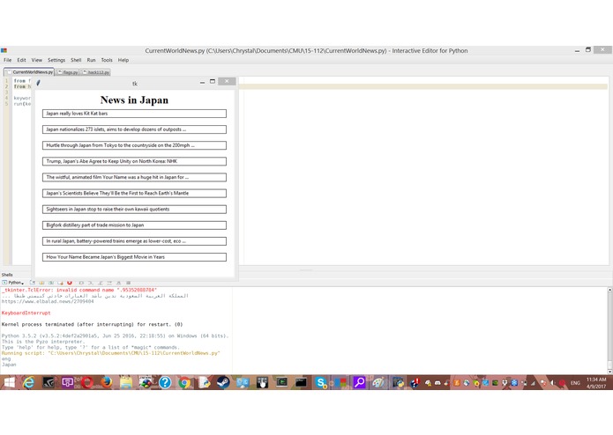Launch Internet Explorer from taskbar
The width and height of the screenshot is (613, 435).
(x=28, y=383)
